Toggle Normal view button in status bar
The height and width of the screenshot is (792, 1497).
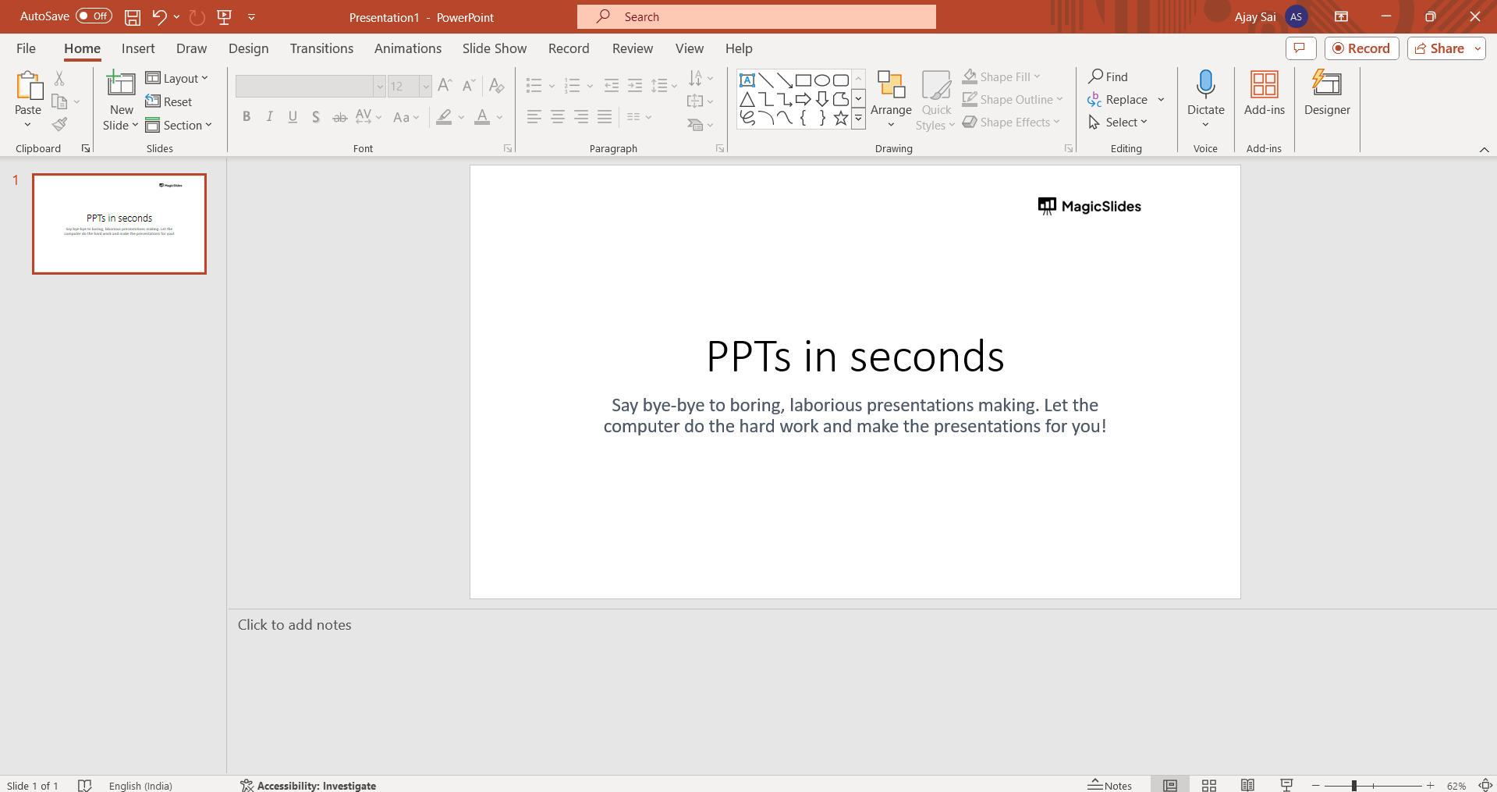1169,785
